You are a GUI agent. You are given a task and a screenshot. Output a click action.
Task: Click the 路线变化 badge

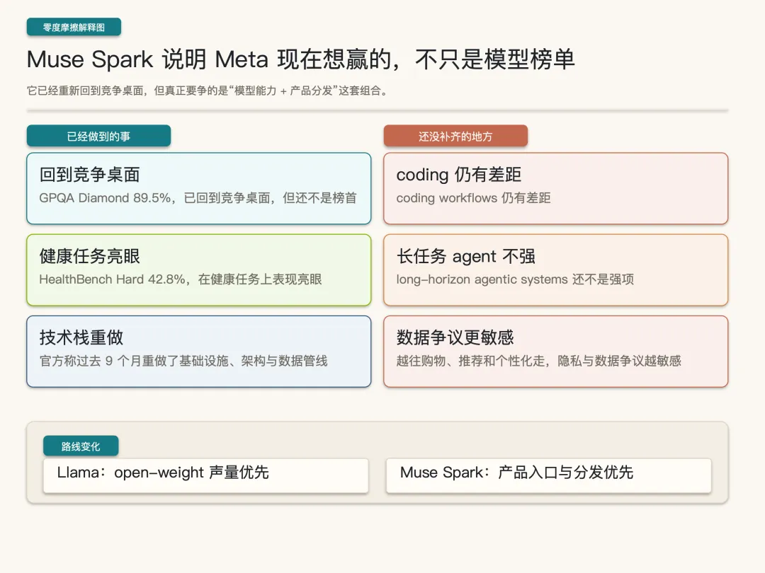point(81,446)
